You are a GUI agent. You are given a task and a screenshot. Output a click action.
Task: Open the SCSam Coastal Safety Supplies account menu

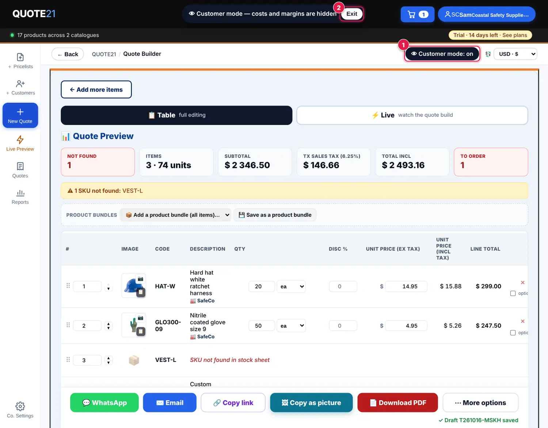point(487,15)
